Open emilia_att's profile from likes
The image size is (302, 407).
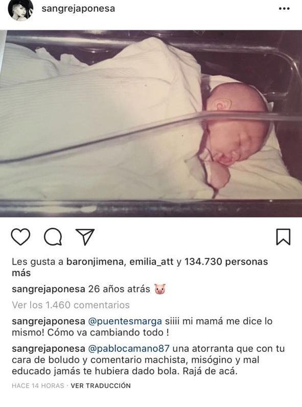point(151,261)
